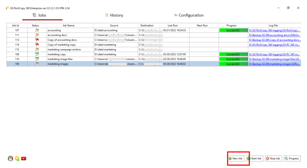This screenshot has height=168, width=307.
Task: Click Successful progress bar for marketing image files
Action: (233, 59)
